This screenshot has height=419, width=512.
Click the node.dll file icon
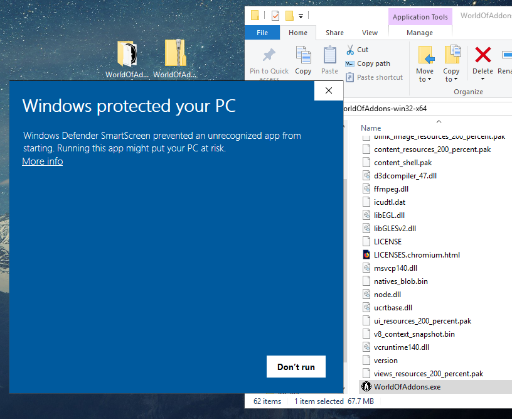coord(366,295)
